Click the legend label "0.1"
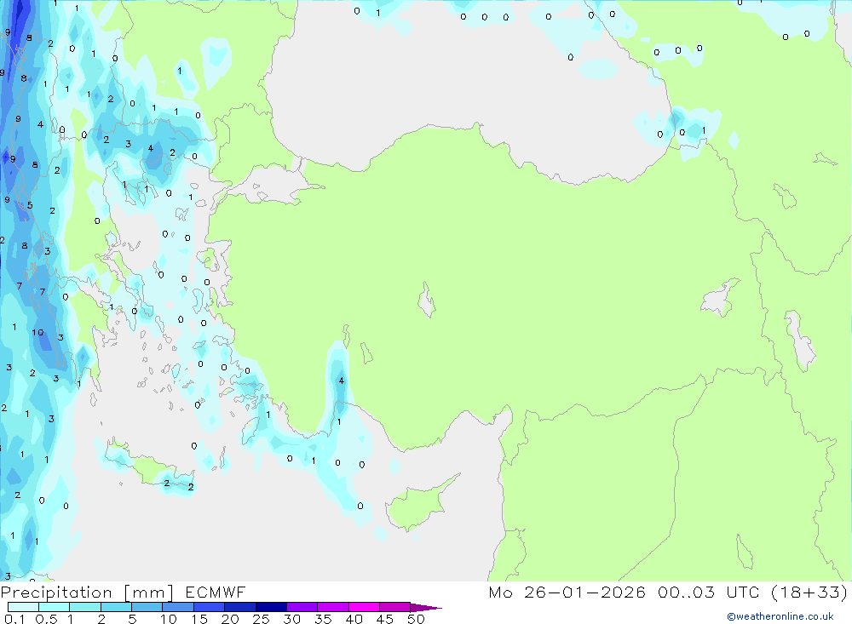Image resolution: width=852 pixels, height=624 pixels. click(14, 619)
